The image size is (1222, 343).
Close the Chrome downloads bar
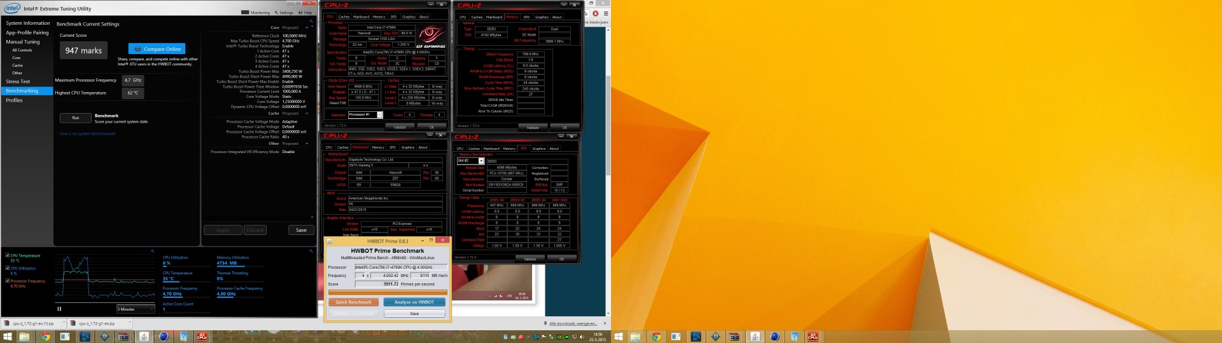[x=605, y=323]
